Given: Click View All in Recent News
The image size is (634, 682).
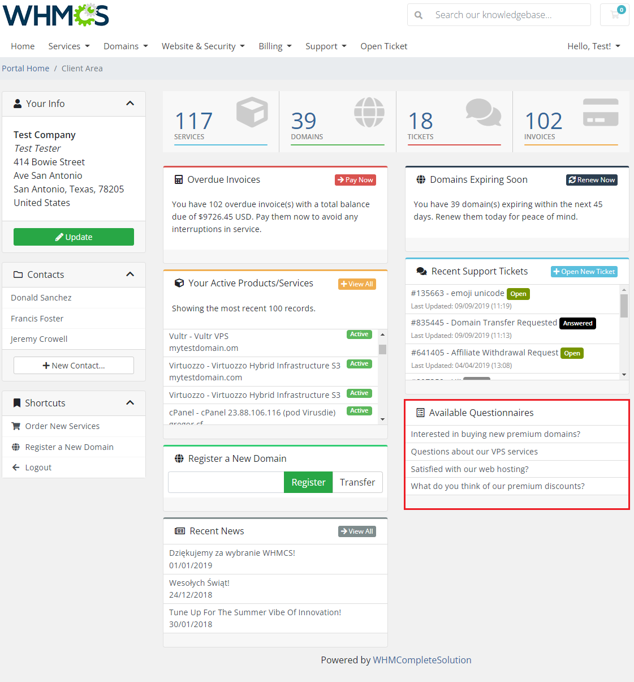Looking at the screenshot, I should (x=357, y=531).
